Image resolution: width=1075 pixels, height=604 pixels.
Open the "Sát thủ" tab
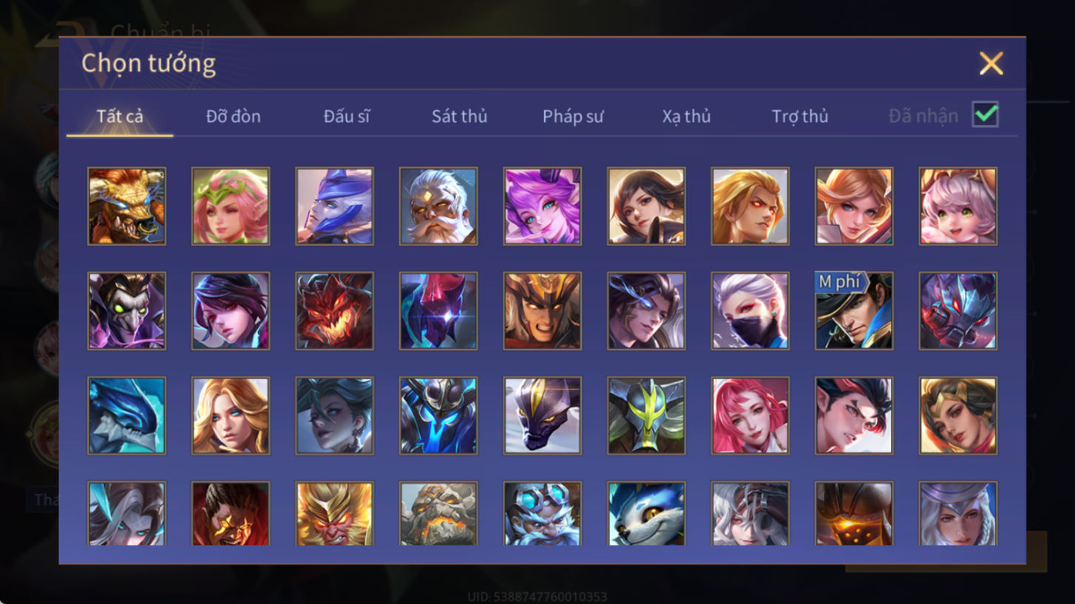click(x=459, y=116)
